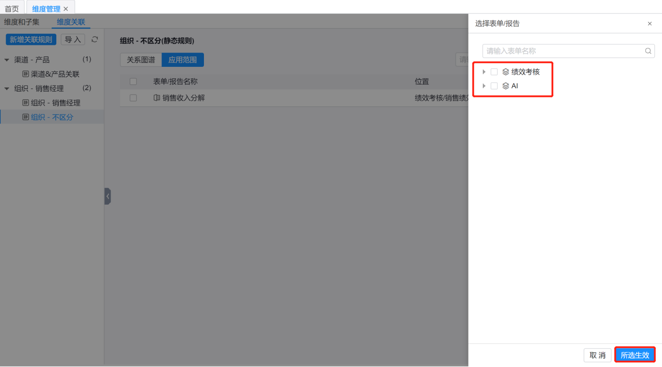Screen dimensions: 662x367
Task: Close the 选择表单/报告 dialog with X
Action: pyautogui.click(x=650, y=24)
